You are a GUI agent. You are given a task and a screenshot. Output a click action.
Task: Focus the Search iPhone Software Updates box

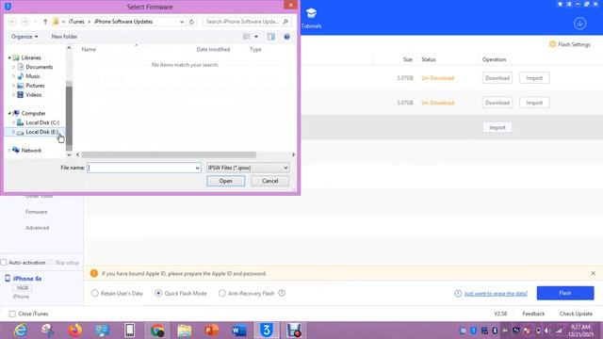click(x=242, y=22)
